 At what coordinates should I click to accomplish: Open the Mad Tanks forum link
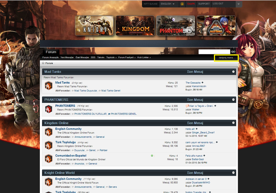62,82
